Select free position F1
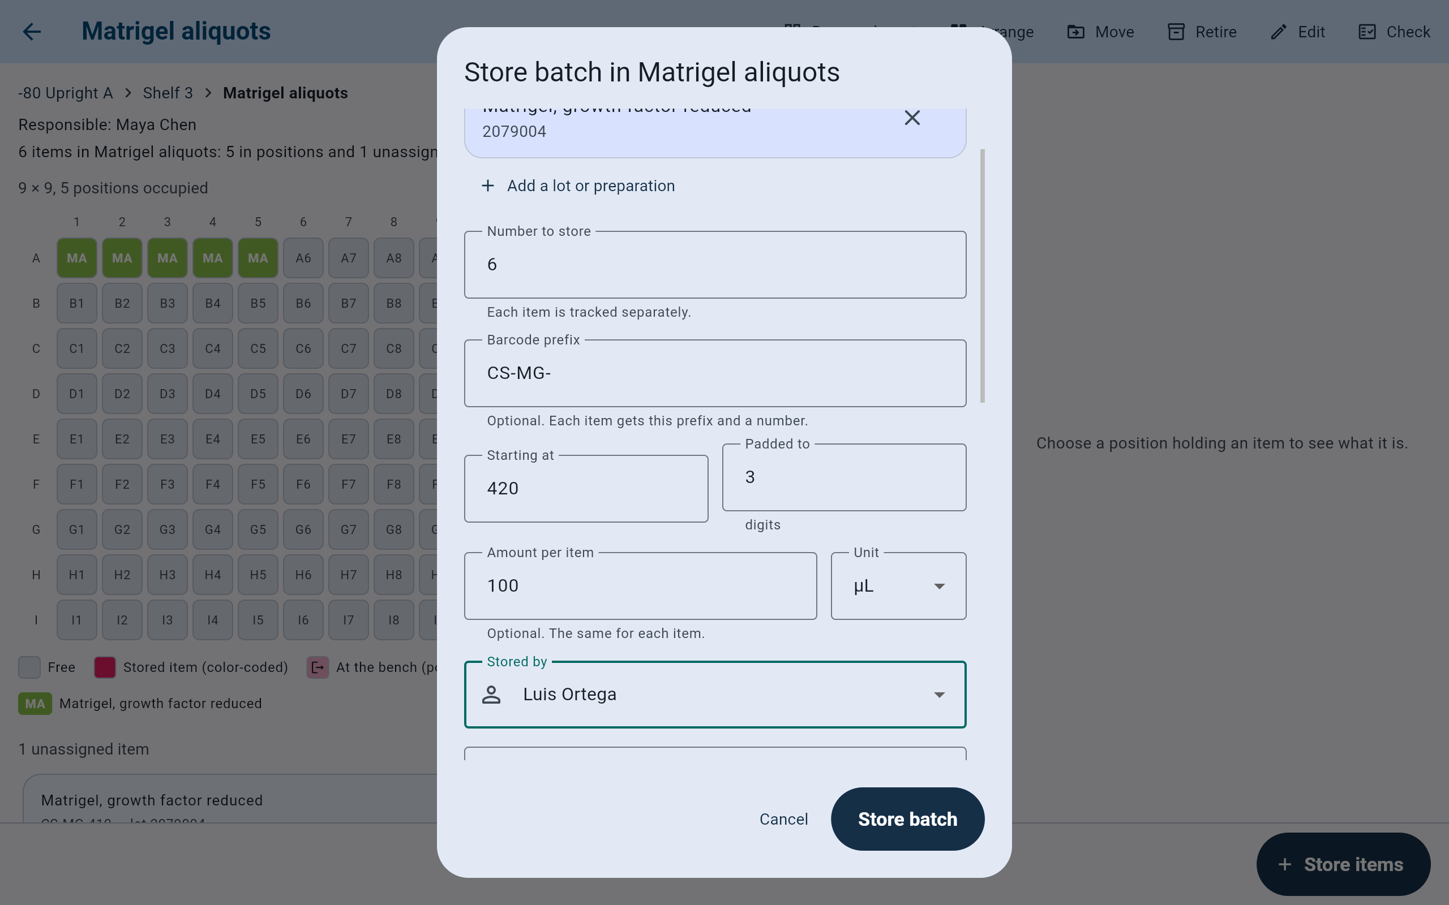The image size is (1449, 905). pos(76,484)
